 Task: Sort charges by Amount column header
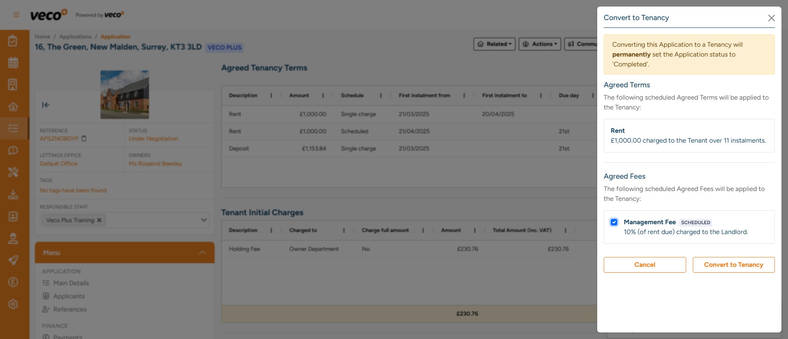coord(451,230)
